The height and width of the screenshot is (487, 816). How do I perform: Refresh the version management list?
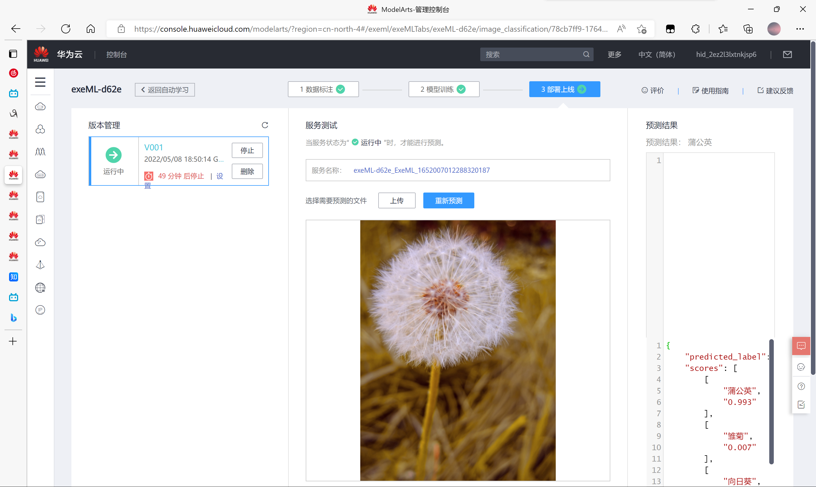(x=265, y=125)
